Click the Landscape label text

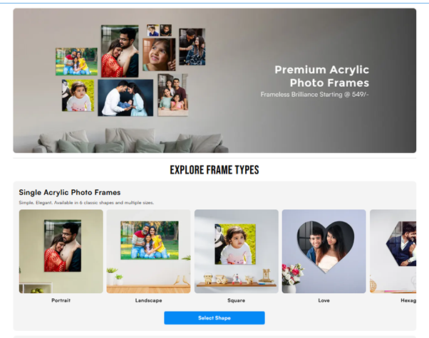tap(148, 300)
